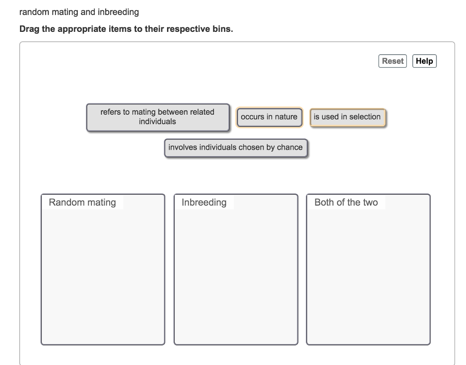Grab "involves individuals chosen by chance" item
The image size is (466, 365).
coord(235,147)
